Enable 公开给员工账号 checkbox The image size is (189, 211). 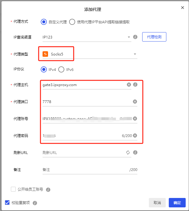pyautogui.click(x=13, y=189)
